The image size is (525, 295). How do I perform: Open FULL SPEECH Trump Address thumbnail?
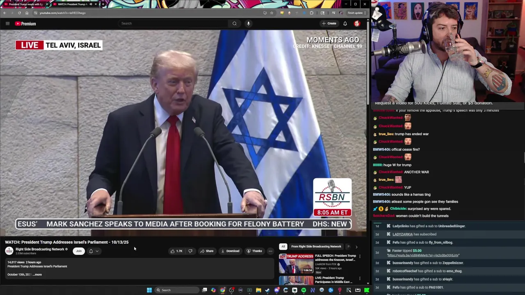click(296, 263)
